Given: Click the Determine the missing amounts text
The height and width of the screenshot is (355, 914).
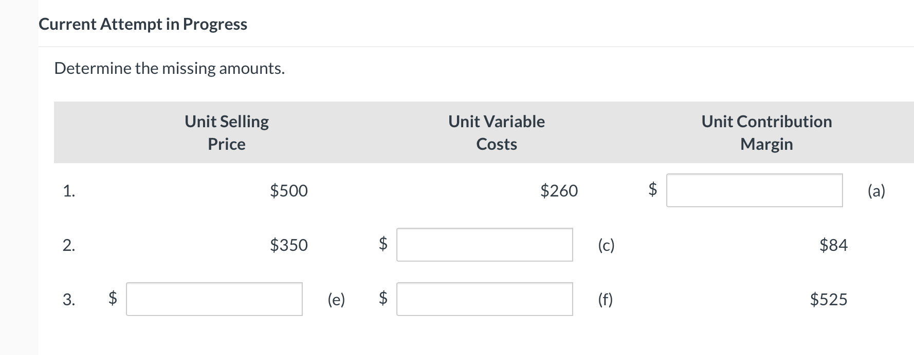Looking at the screenshot, I should tap(169, 68).
